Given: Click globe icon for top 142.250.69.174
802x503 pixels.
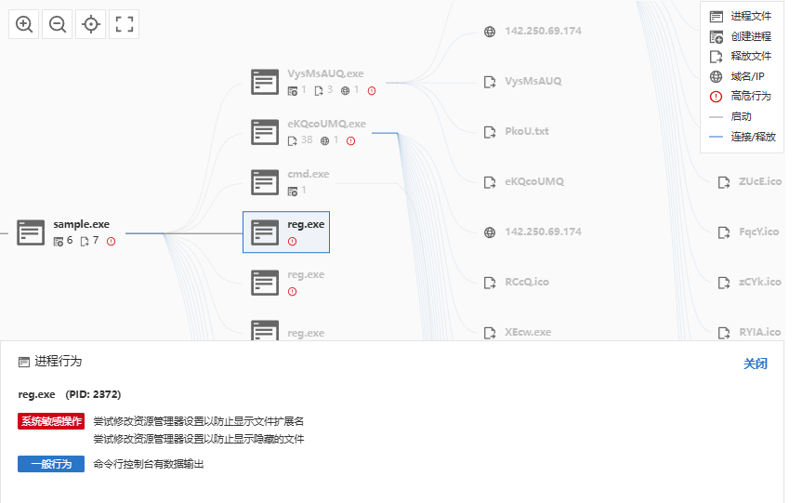Looking at the screenshot, I should click(490, 32).
